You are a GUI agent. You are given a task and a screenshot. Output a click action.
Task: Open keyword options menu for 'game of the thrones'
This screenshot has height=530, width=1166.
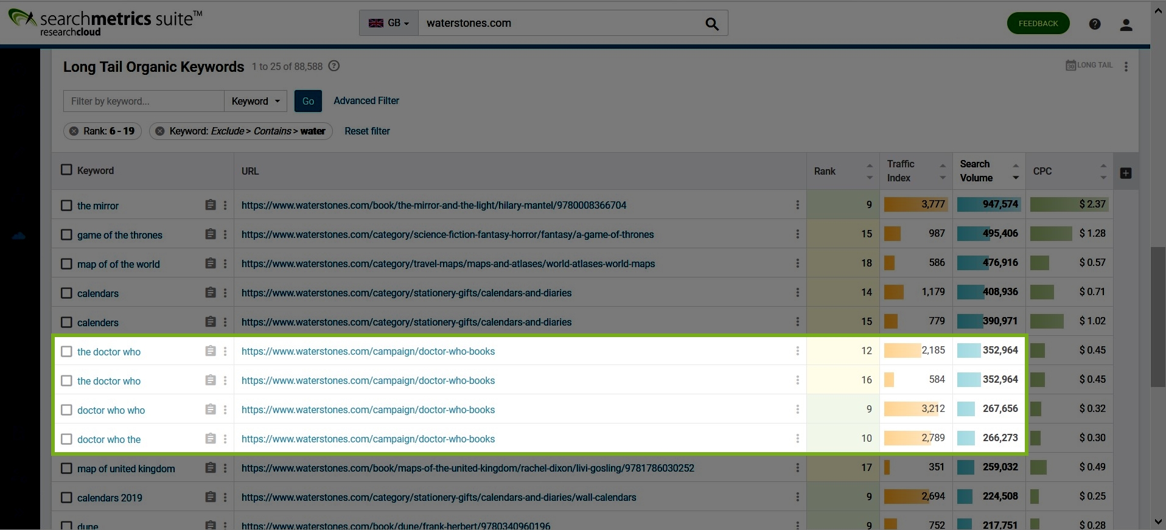coord(225,234)
